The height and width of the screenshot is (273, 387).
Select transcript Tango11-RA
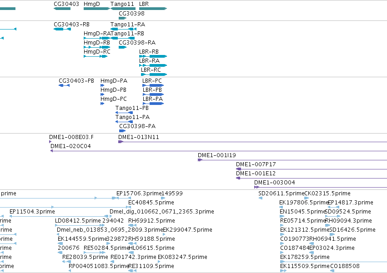128,25
